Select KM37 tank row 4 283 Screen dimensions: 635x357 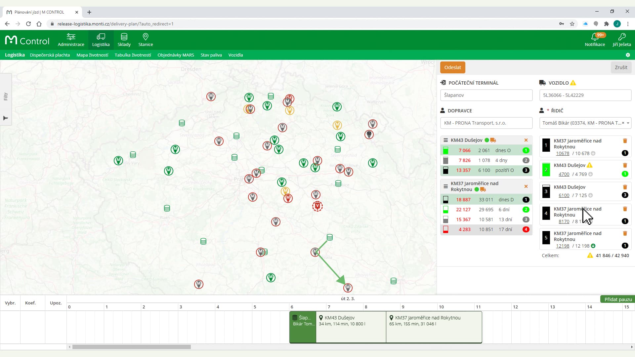click(x=486, y=229)
